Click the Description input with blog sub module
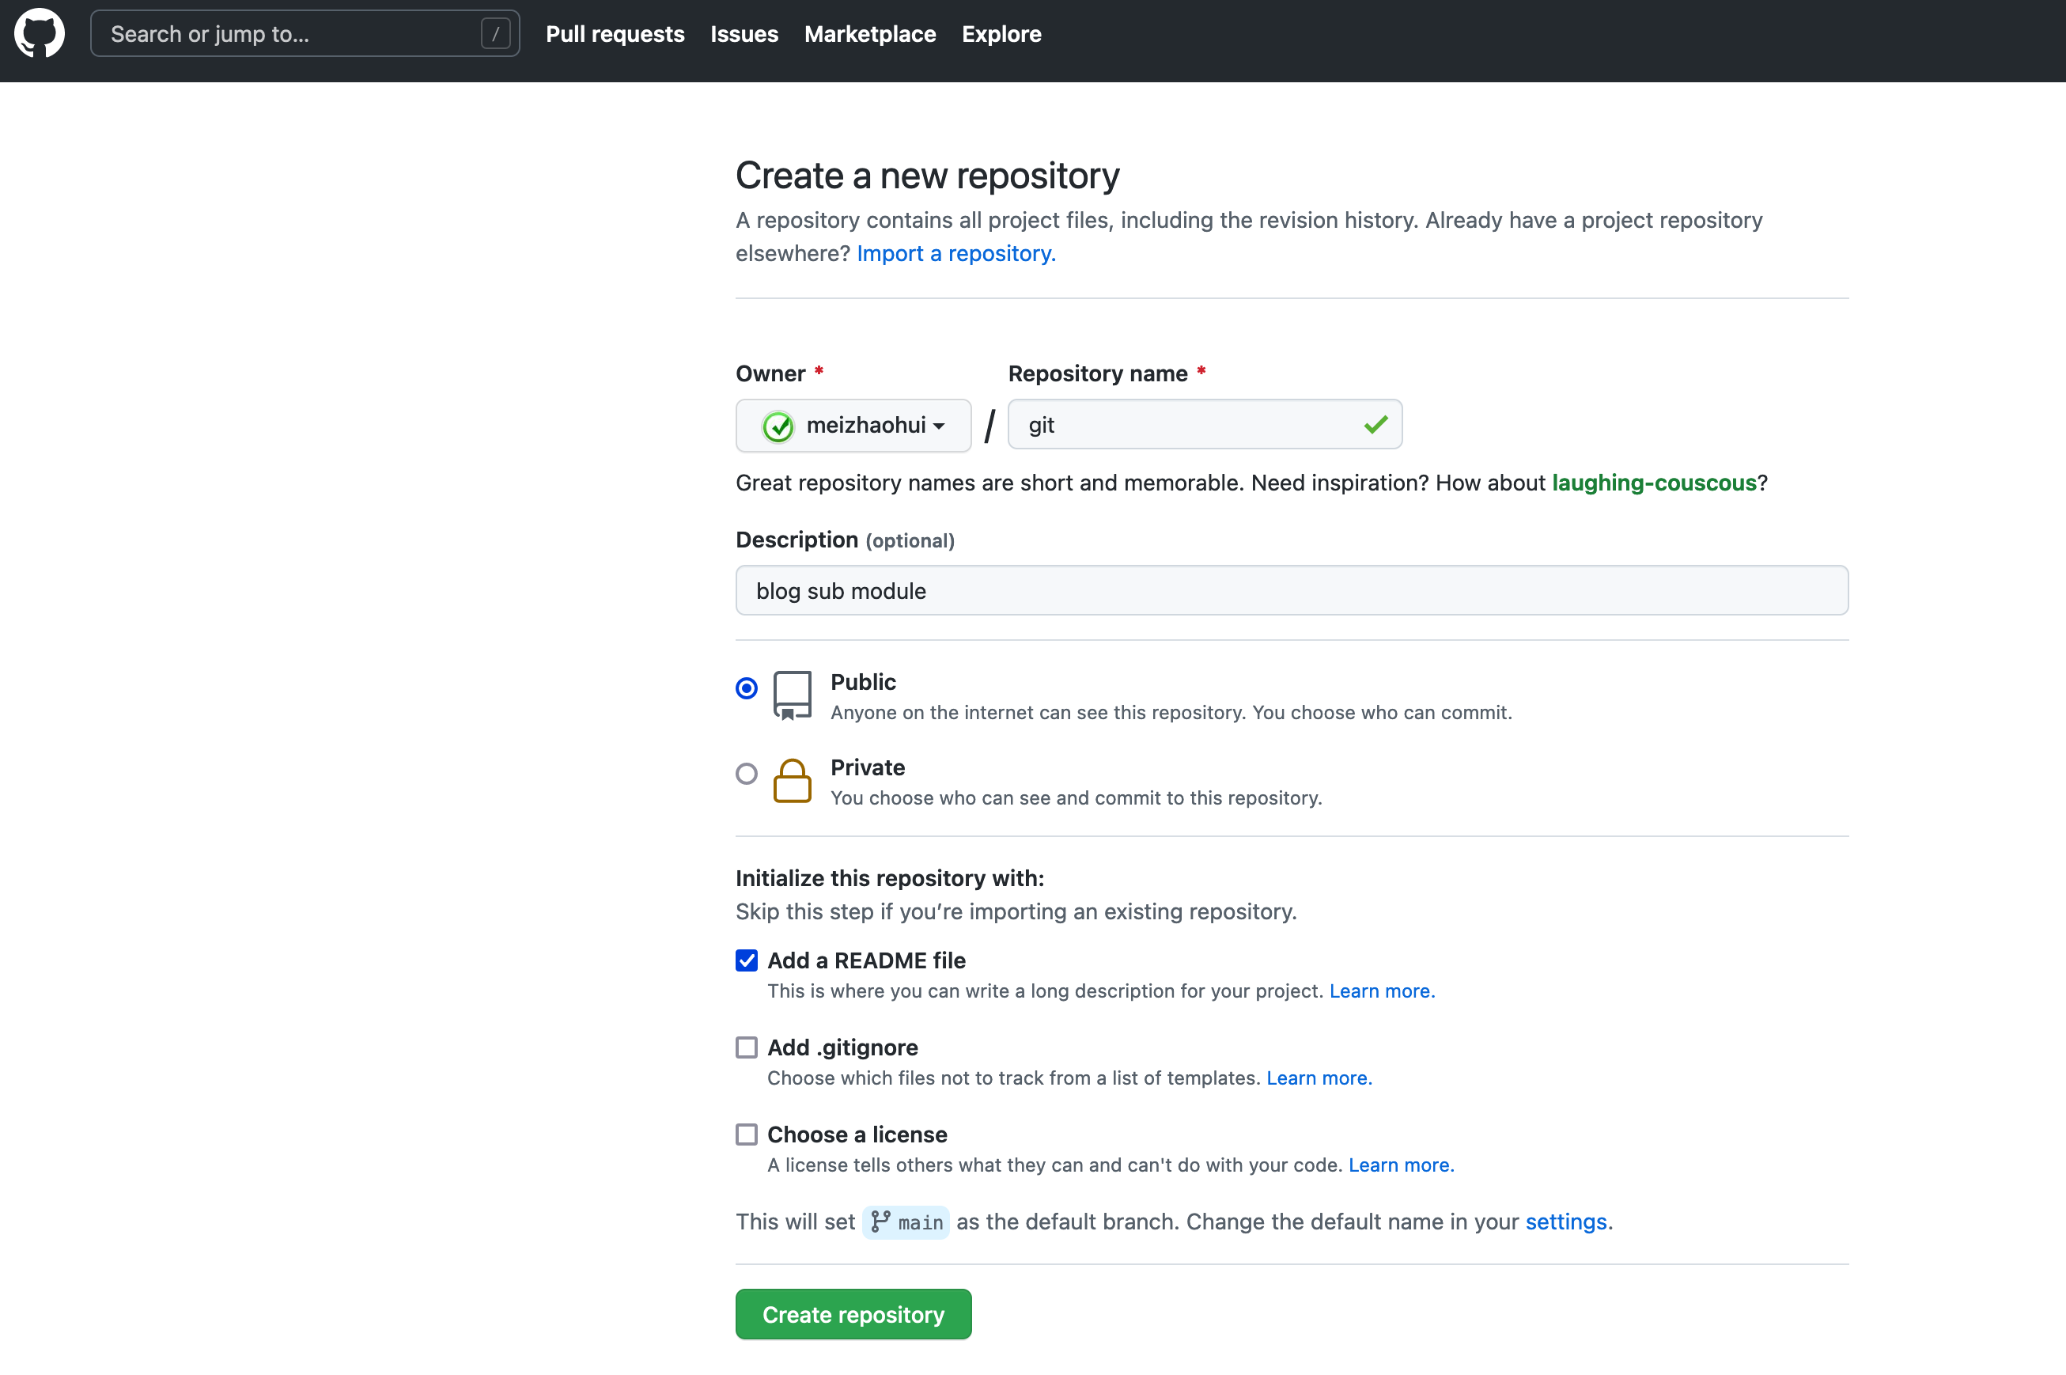Screen dimensions: 2066x1375 [x=1291, y=590]
